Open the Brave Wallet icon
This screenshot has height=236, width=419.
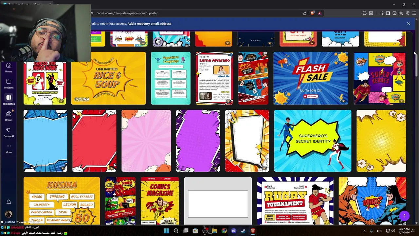(394, 13)
